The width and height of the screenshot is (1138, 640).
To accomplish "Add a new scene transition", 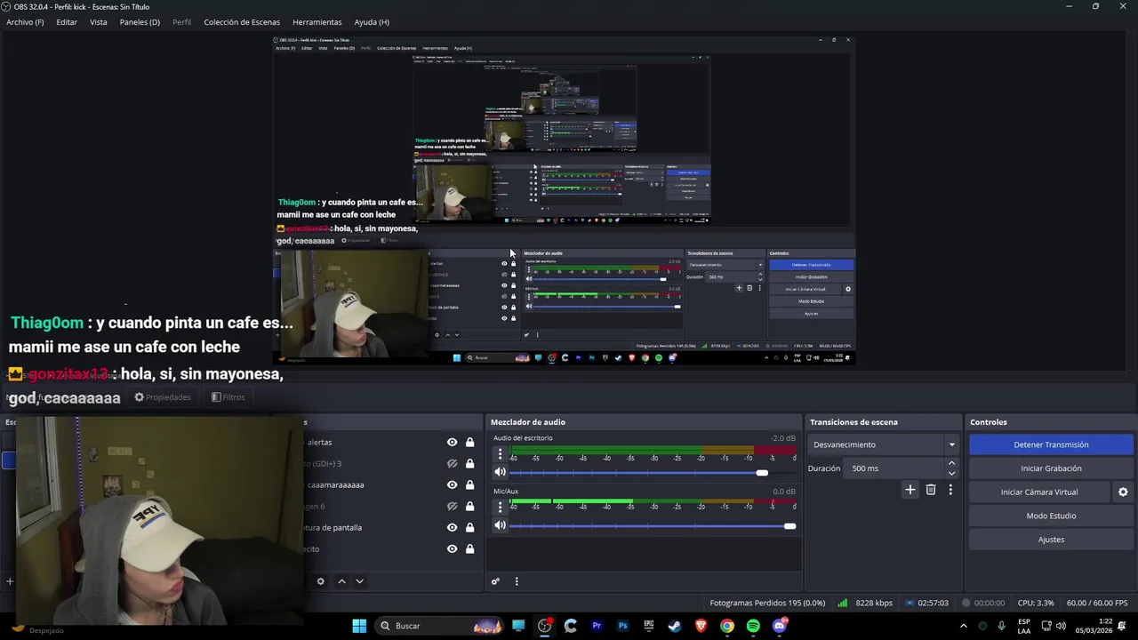I will (910, 490).
